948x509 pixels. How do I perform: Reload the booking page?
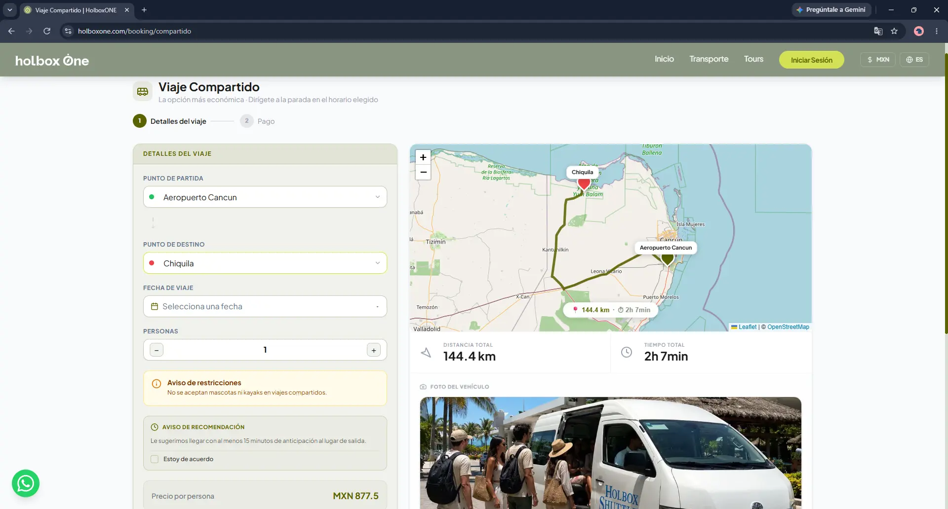[47, 31]
